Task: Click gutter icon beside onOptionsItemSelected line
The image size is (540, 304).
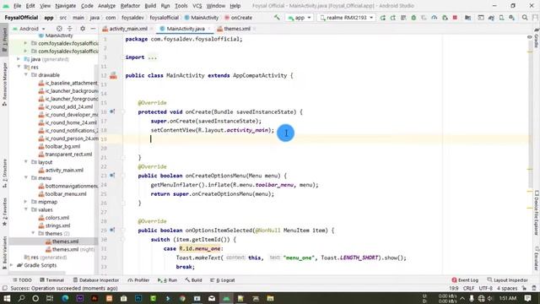Action: (x=112, y=230)
